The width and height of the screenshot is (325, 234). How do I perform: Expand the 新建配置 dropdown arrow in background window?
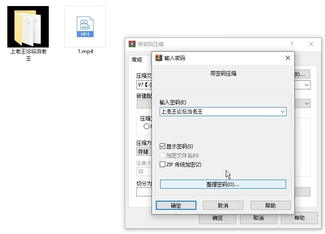(x=307, y=104)
